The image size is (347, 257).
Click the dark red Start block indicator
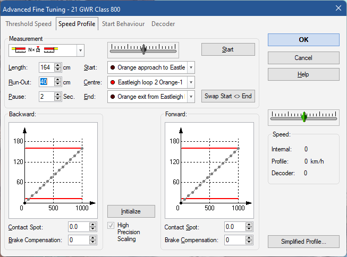tap(112, 67)
